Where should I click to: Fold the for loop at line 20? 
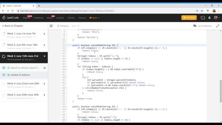(x=66, y=67)
